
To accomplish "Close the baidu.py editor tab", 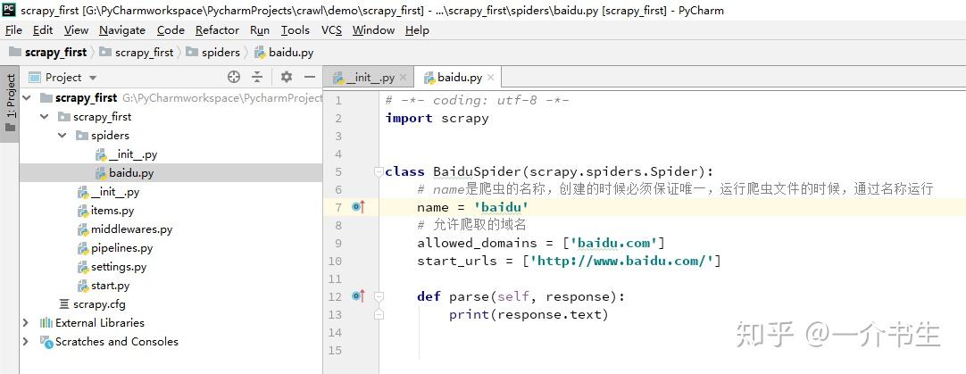I will [x=490, y=78].
